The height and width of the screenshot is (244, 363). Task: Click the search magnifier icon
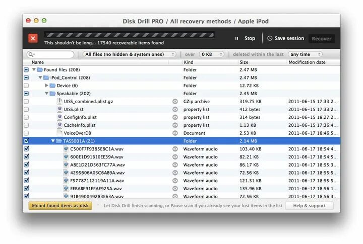pyautogui.click(x=31, y=54)
